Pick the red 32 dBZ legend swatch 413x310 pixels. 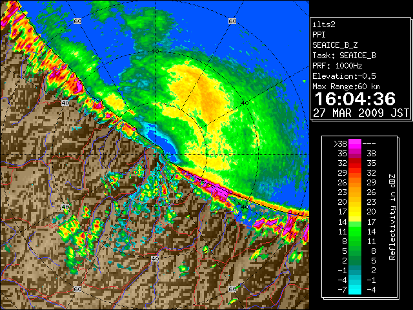(354, 163)
